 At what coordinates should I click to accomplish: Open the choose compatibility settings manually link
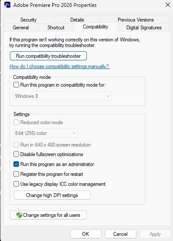click(x=60, y=66)
